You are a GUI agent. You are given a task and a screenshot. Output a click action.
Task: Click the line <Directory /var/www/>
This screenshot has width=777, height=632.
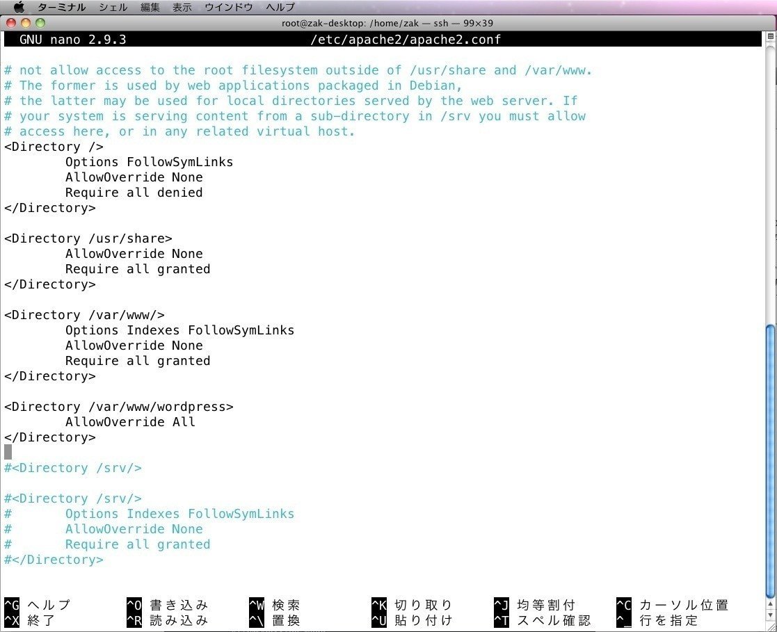tap(84, 314)
